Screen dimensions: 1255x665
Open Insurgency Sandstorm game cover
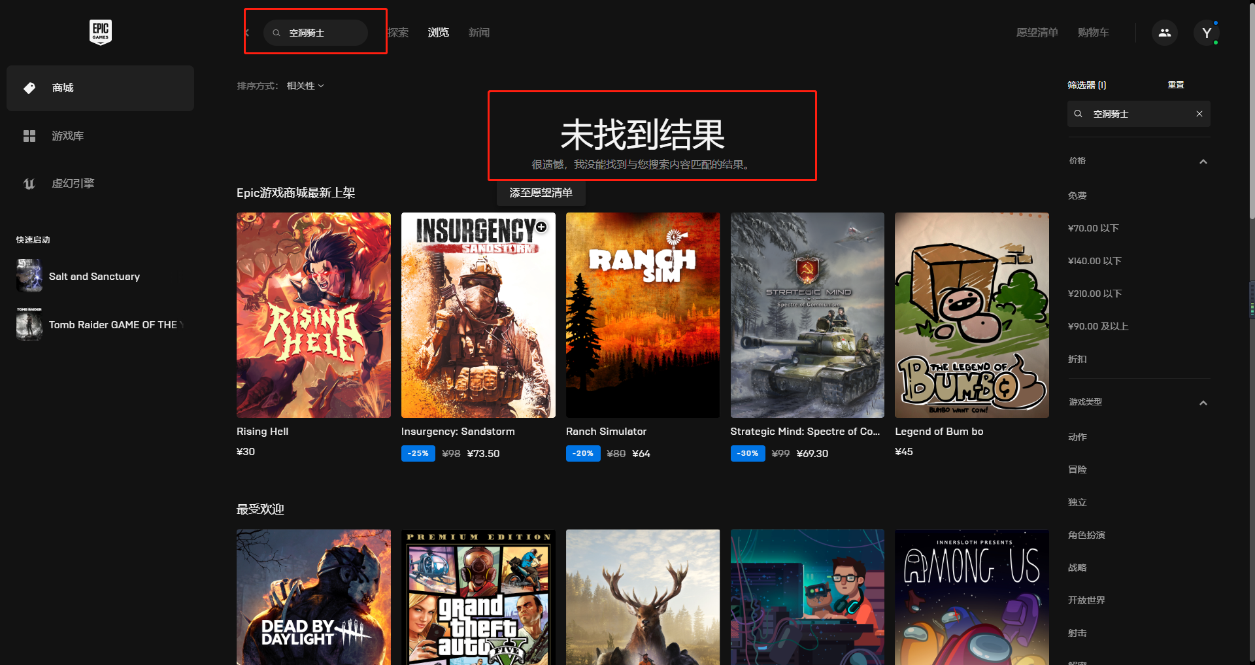pyautogui.click(x=478, y=315)
